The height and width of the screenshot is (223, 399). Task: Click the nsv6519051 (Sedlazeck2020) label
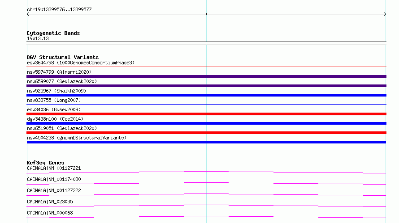[x=62, y=128]
